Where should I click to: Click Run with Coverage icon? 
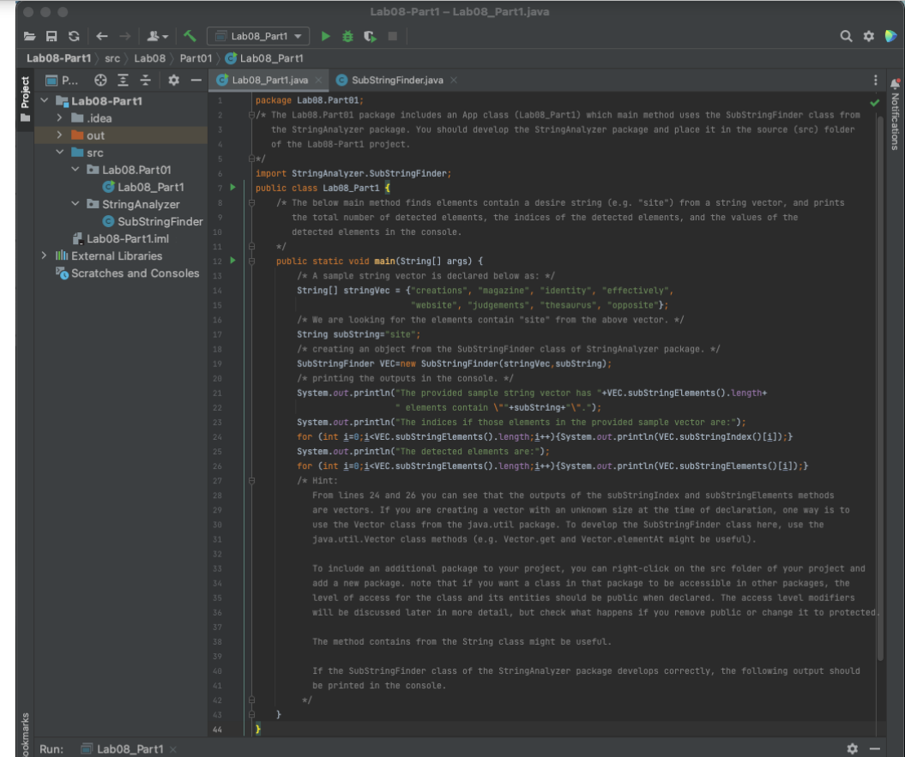pos(370,36)
